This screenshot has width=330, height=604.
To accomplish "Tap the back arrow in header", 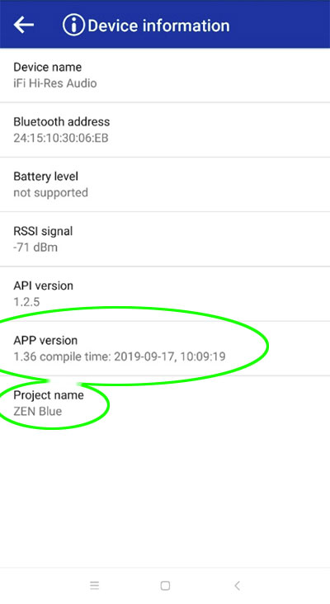I will [24, 25].
